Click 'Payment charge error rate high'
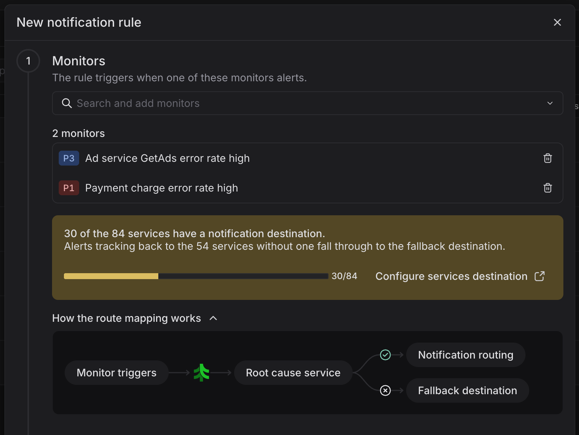Viewport: 579px width, 435px height. coord(162,188)
